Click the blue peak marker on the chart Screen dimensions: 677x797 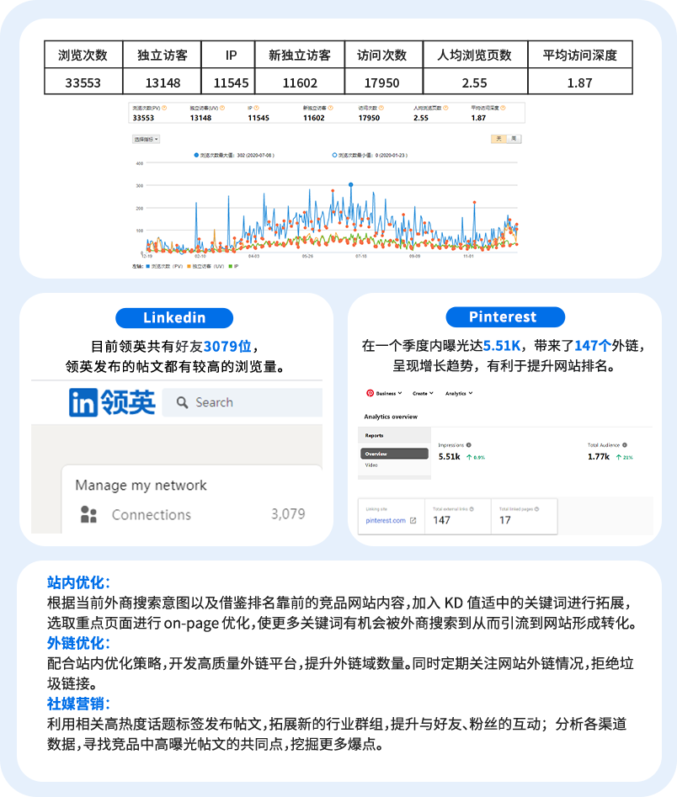350,184
